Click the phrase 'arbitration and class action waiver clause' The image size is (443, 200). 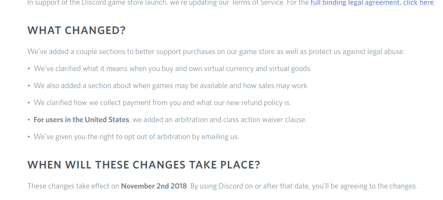[240, 120]
